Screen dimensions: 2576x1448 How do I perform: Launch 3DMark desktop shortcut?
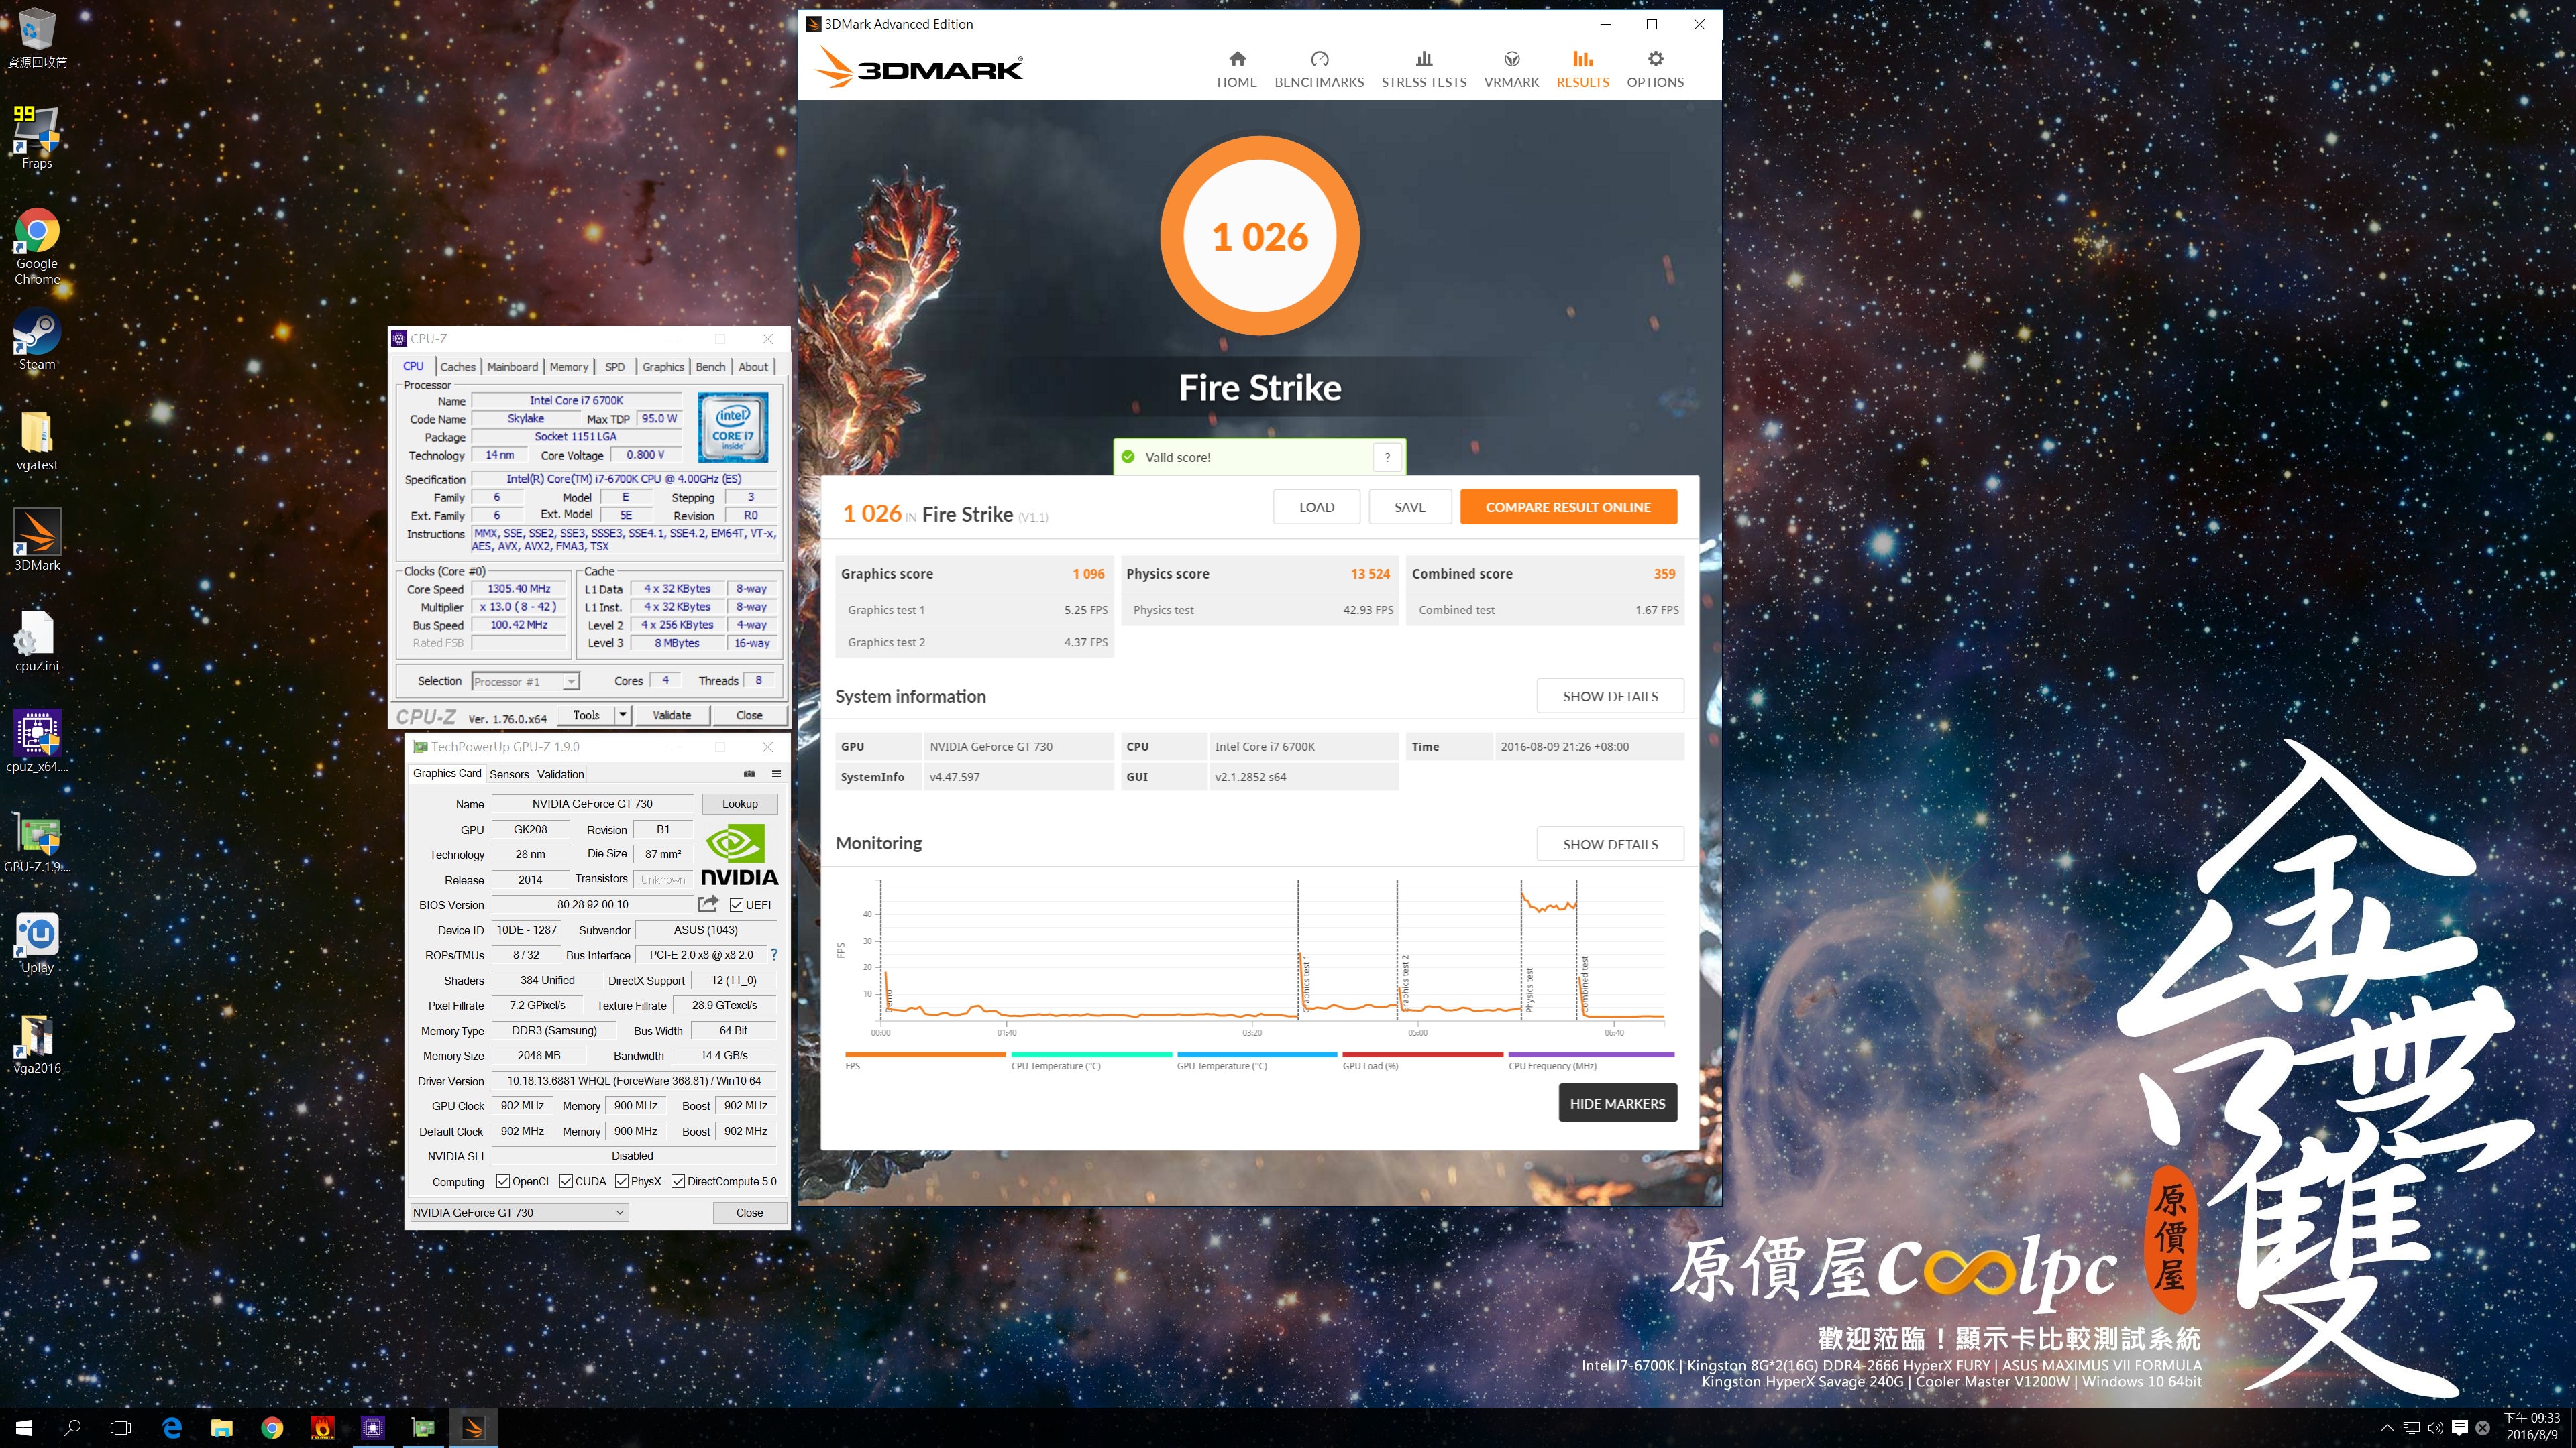(37, 540)
